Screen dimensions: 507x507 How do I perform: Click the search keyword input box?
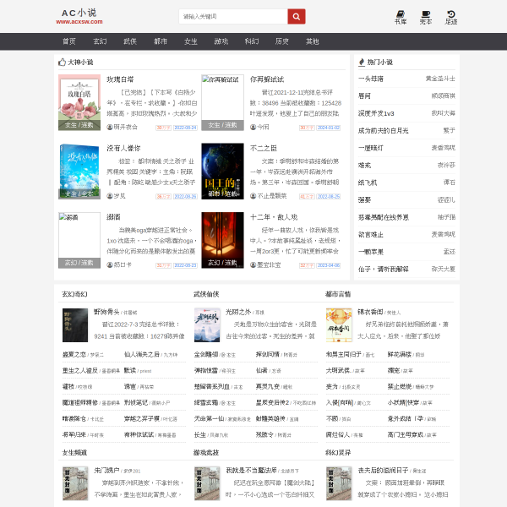pos(233,17)
